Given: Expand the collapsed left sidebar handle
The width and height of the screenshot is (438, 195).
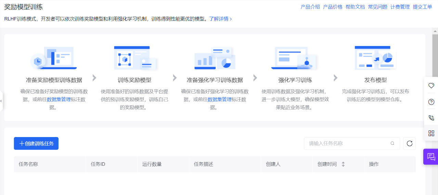Looking at the screenshot, I should (x=1, y=101).
